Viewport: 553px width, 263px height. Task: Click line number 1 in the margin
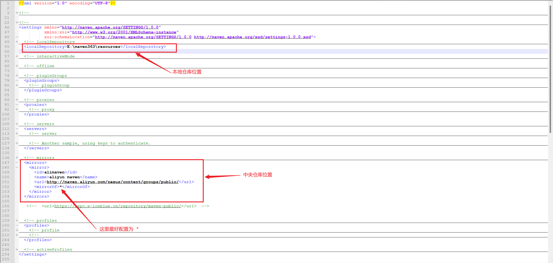coord(8,3)
